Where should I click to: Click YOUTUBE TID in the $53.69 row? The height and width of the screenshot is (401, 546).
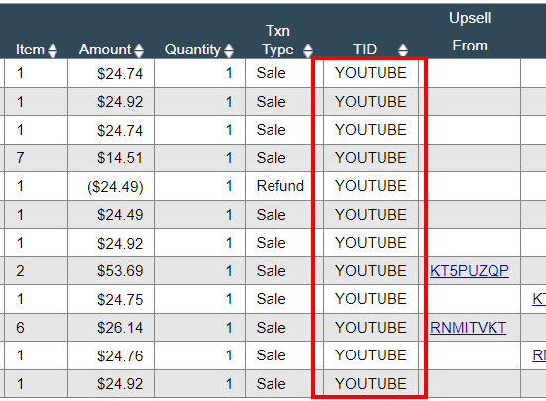coord(371,271)
